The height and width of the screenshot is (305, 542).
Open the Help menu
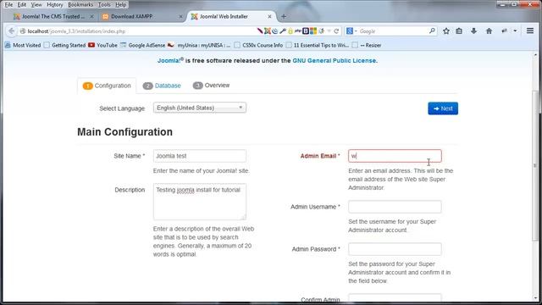tap(120, 5)
